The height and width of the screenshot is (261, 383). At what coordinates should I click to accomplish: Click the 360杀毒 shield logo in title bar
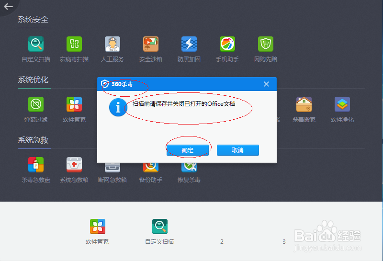(105, 84)
